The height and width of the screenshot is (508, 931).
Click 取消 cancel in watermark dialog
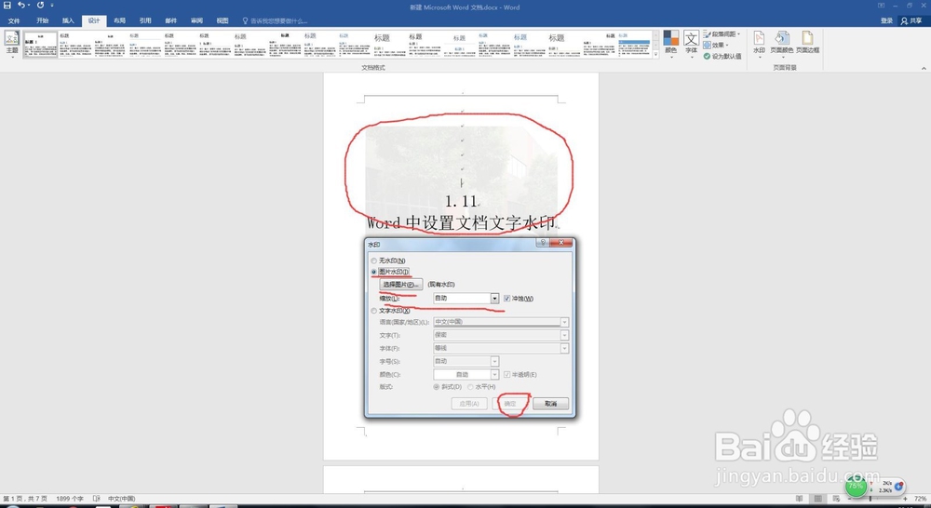pos(550,404)
